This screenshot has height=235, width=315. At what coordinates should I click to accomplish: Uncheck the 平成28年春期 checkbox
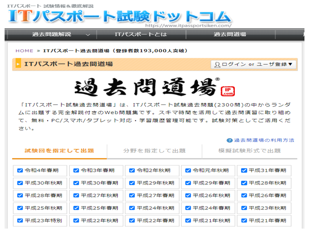20,196
